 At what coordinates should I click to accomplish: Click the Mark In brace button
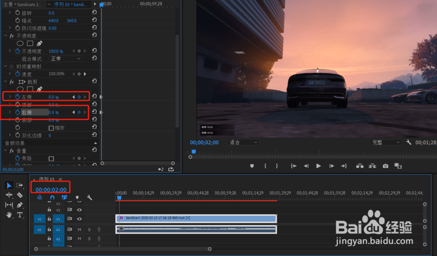pyautogui.click(x=265, y=166)
